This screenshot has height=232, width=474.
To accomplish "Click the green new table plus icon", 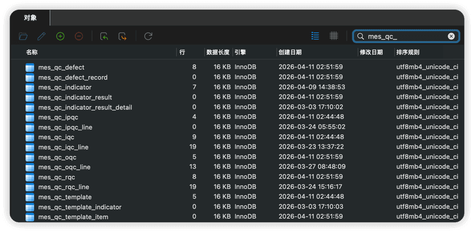I will 60,36.
